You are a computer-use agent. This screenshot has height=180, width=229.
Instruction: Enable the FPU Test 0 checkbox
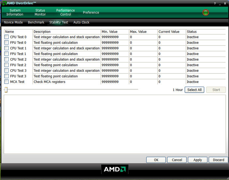(6, 43)
